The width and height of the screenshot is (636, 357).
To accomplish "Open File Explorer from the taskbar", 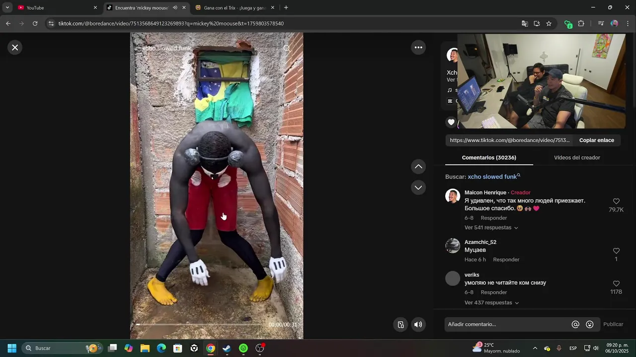I will coord(145,348).
